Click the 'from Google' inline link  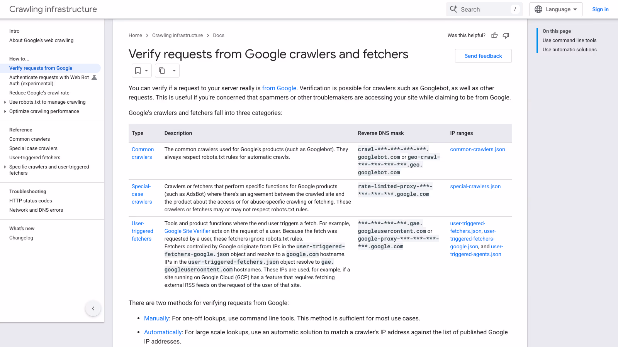tap(279, 88)
